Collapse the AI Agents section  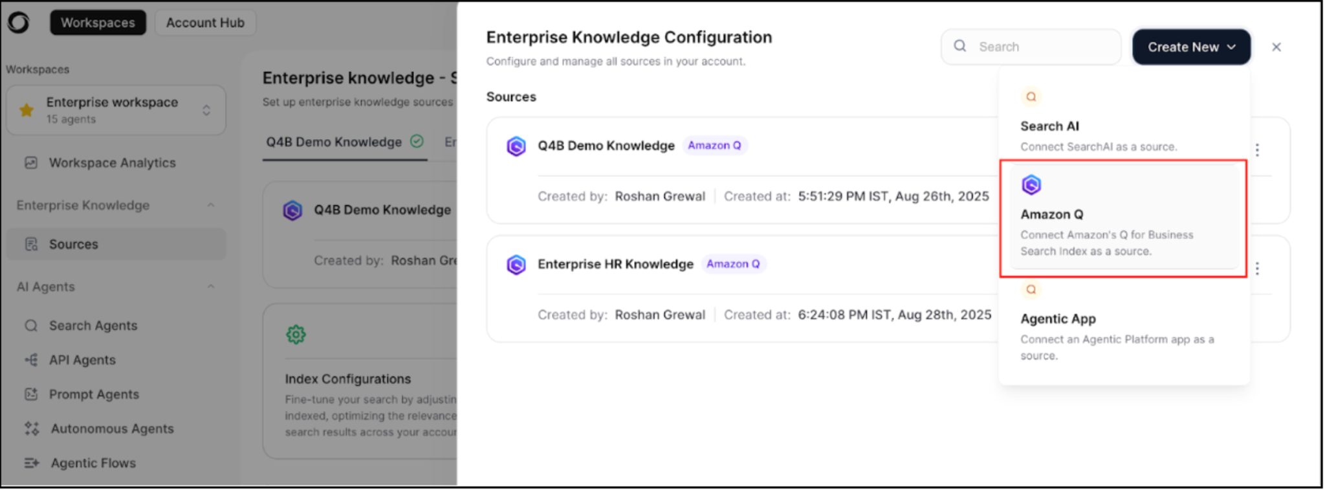point(211,287)
